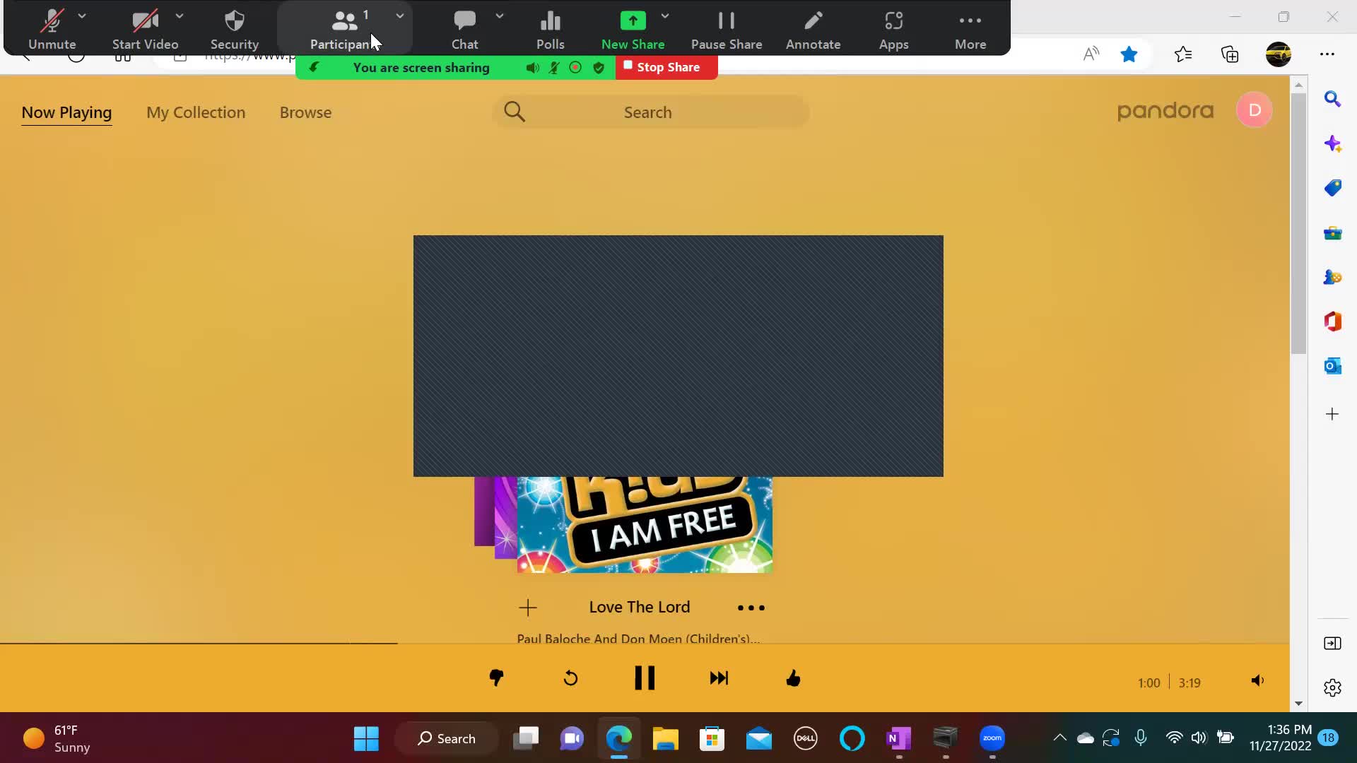The image size is (1357, 763).
Task: Click pandora logo
Action: pos(1165,111)
